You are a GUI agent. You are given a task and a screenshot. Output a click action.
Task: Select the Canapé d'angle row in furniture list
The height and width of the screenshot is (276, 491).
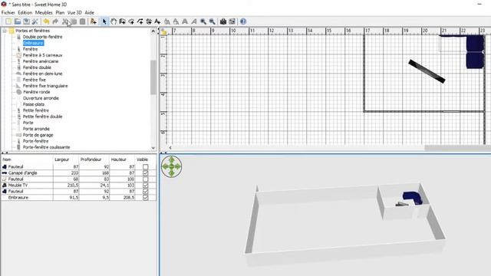click(78, 172)
